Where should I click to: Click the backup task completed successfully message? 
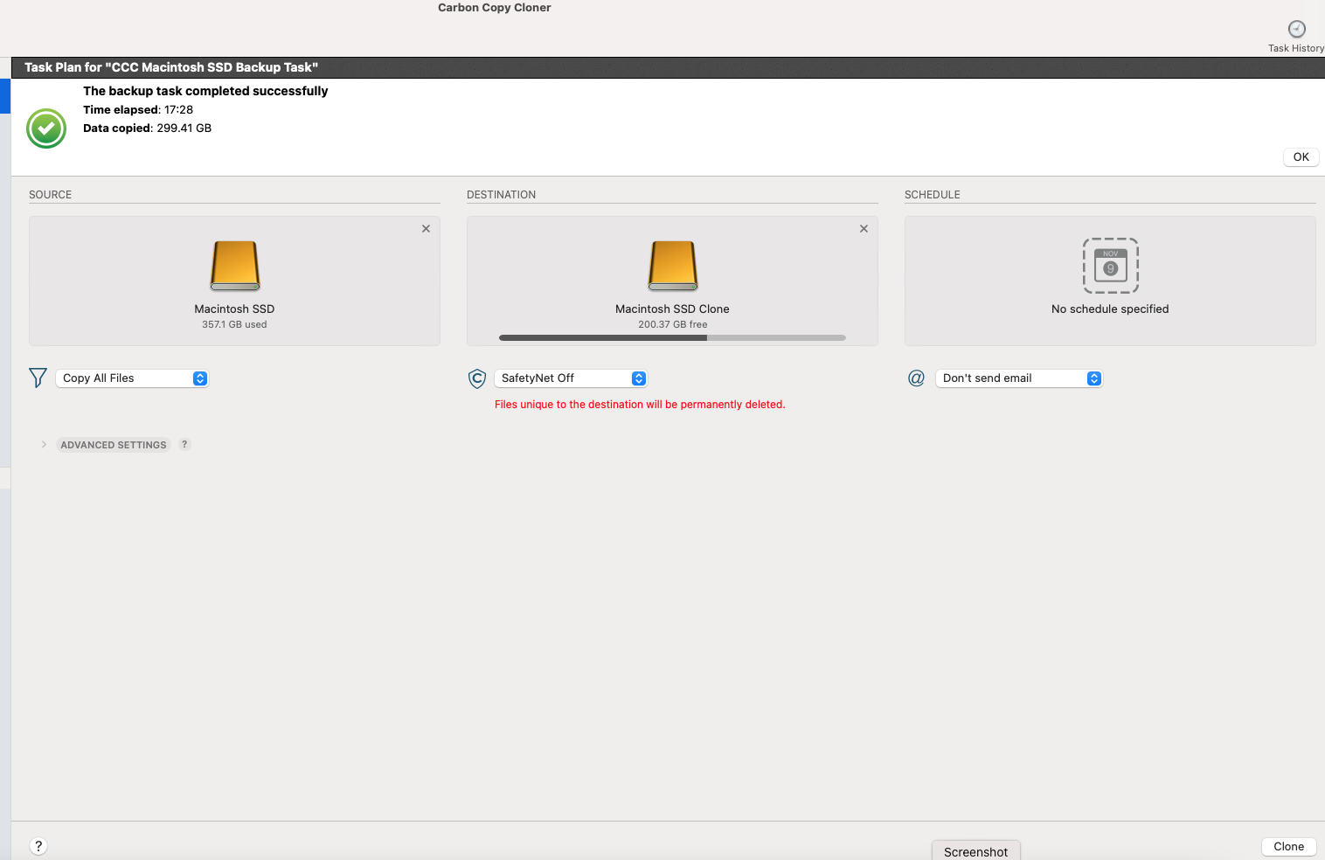[205, 91]
